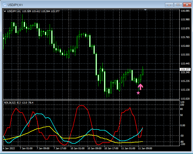The image size is (193, 154).
Task: Click the 6 Jan 2022 time label
Action: [9, 148]
